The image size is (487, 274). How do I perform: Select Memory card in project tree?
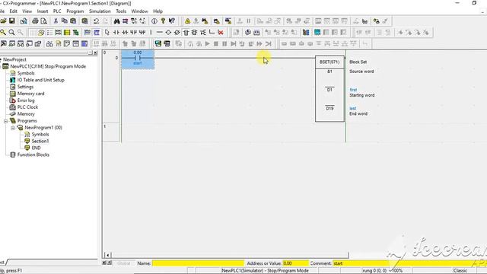tap(30, 94)
